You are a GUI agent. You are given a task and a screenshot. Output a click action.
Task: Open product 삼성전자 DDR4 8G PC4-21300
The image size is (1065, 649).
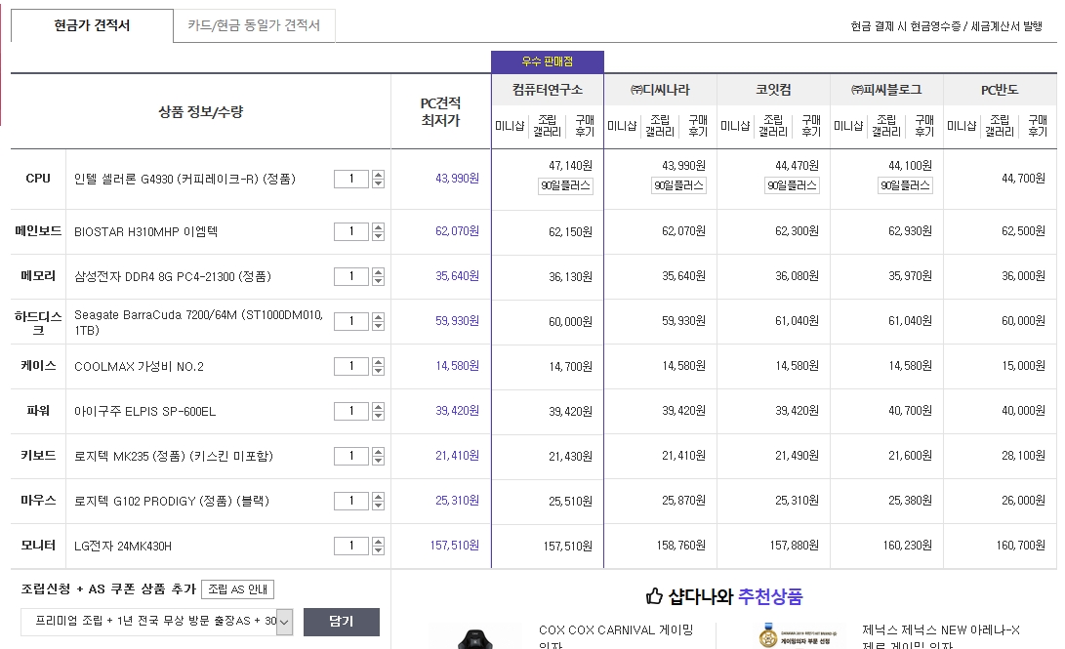pos(173,276)
